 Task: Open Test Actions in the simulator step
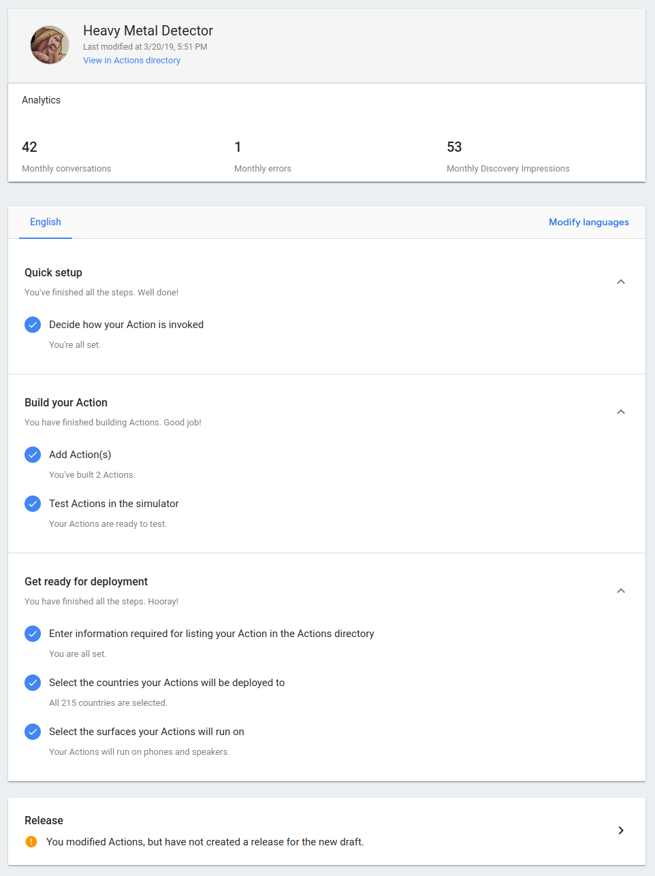click(114, 504)
